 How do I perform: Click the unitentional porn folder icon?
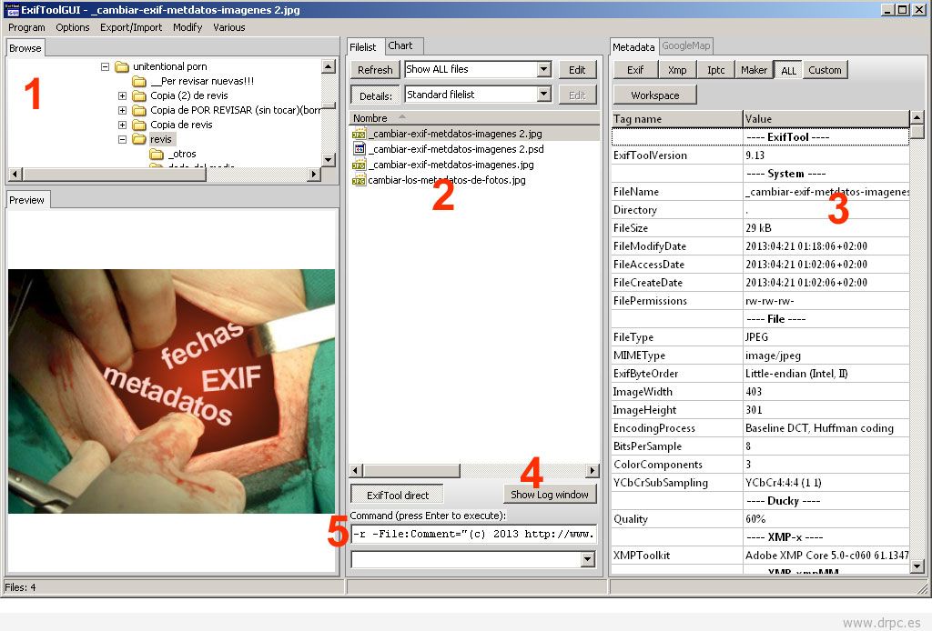click(x=122, y=66)
